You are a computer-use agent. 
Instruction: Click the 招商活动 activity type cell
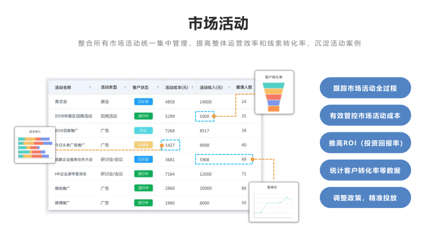tap(109, 116)
